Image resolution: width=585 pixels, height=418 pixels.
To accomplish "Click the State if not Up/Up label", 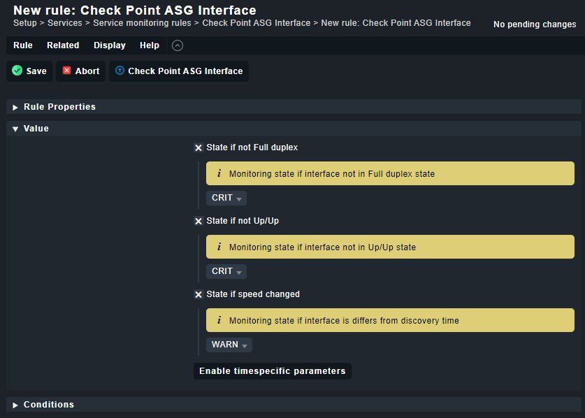I will click(243, 221).
